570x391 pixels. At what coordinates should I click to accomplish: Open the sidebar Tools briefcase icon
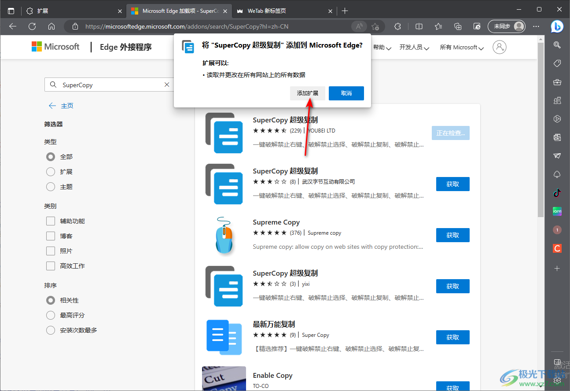tap(557, 82)
